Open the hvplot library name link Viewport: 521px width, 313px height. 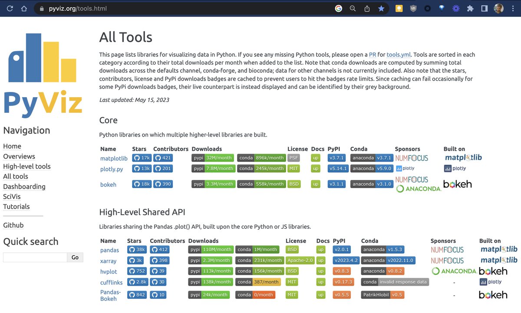pyautogui.click(x=109, y=271)
